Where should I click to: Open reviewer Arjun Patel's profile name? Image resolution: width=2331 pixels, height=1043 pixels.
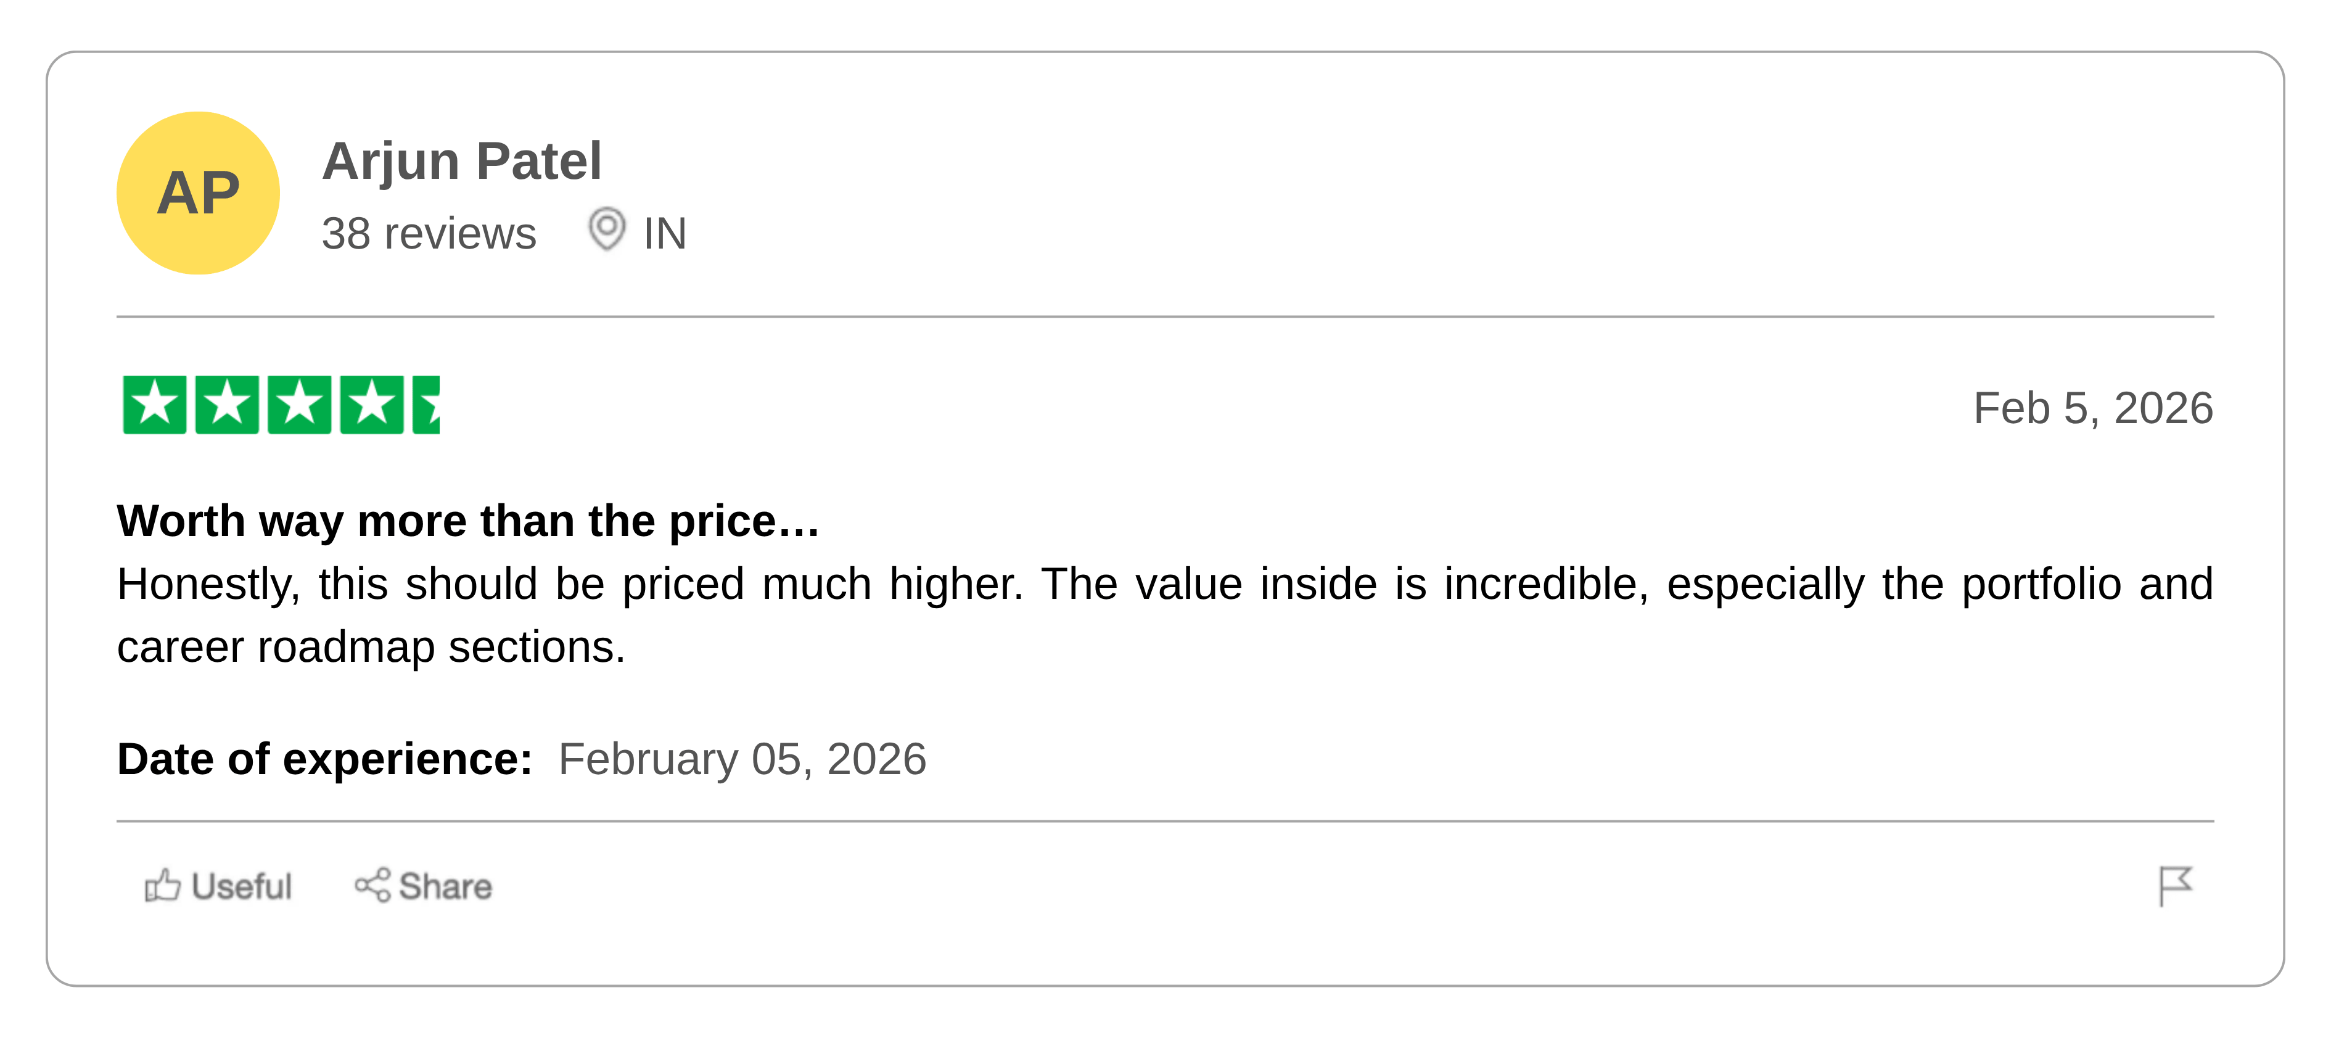pyautogui.click(x=461, y=161)
